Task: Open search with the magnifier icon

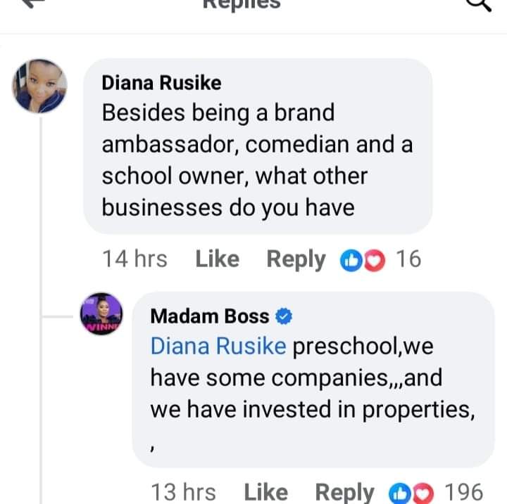Action: (479, 4)
